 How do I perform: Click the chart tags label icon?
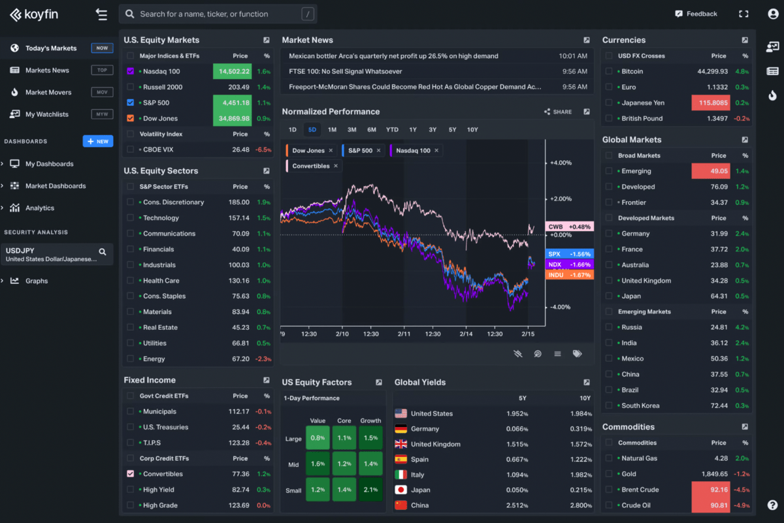(x=577, y=353)
